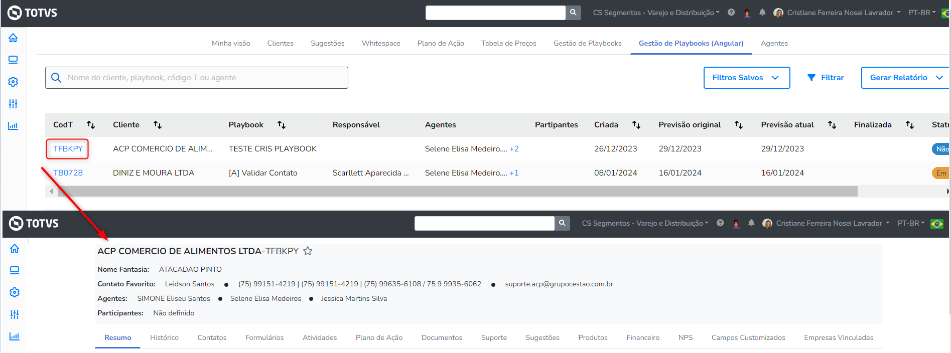Favorite ACP COMERCIO client with star icon
Screen dimensions: 951x353
pos(308,251)
